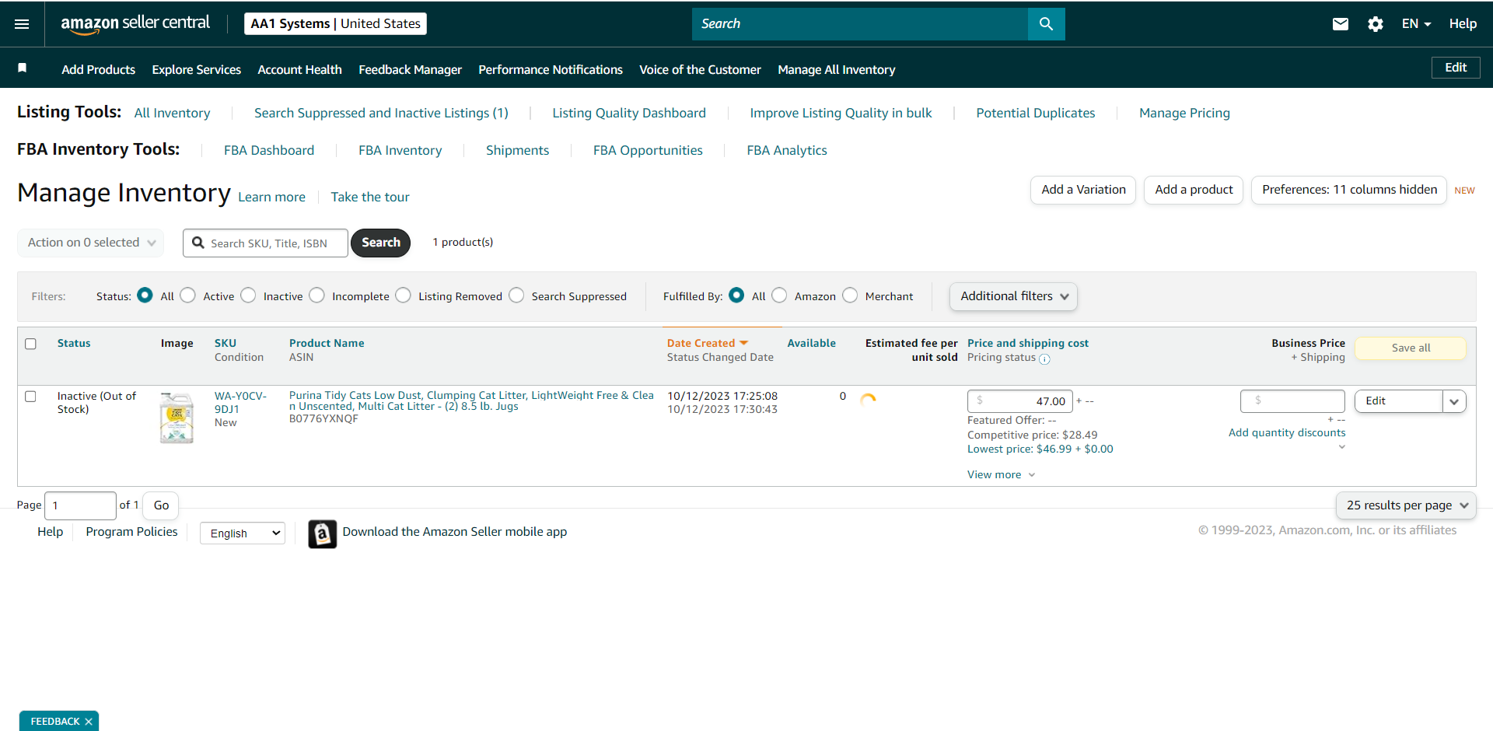Open Preferences: 11 columns hidden
This screenshot has width=1493, height=731.
(x=1349, y=190)
